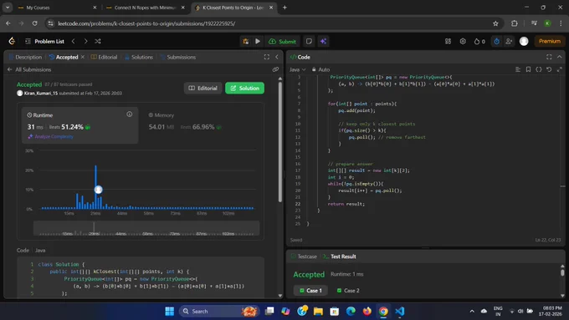Click the streak fire counter
The height and width of the screenshot is (320, 569).
479,41
